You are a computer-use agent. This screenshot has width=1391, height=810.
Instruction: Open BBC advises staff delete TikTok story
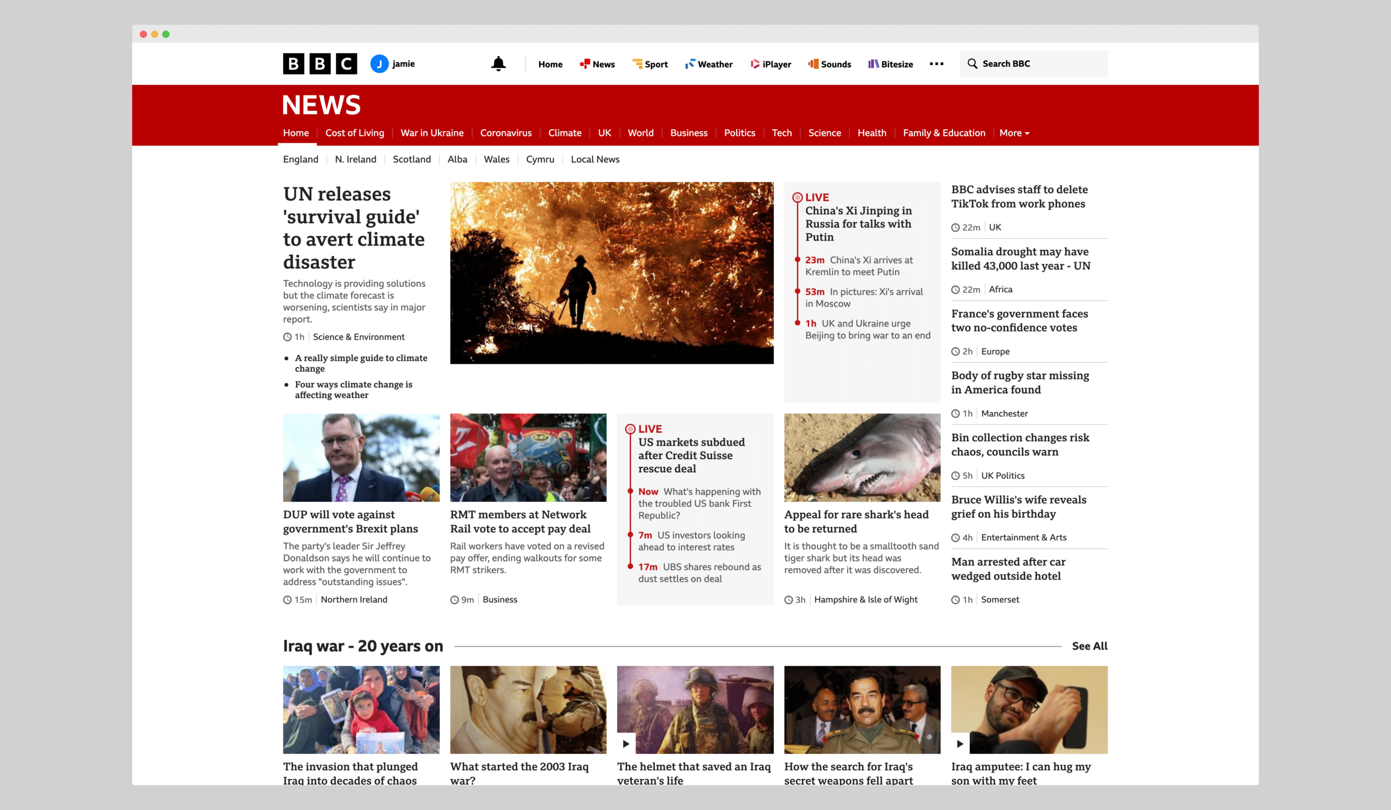click(x=1019, y=197)
